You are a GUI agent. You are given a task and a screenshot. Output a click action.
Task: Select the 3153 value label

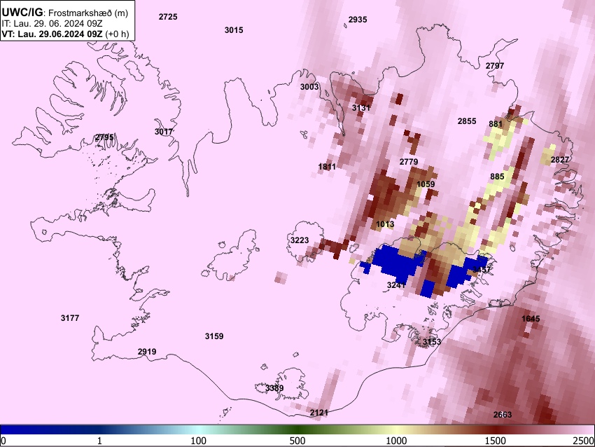tap(432, 342)
